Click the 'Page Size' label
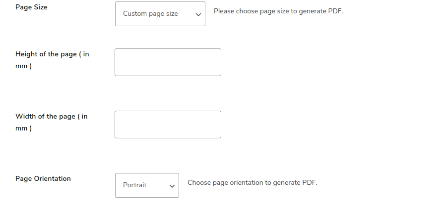Screen dimensions: 444x211 pos(31,7)
